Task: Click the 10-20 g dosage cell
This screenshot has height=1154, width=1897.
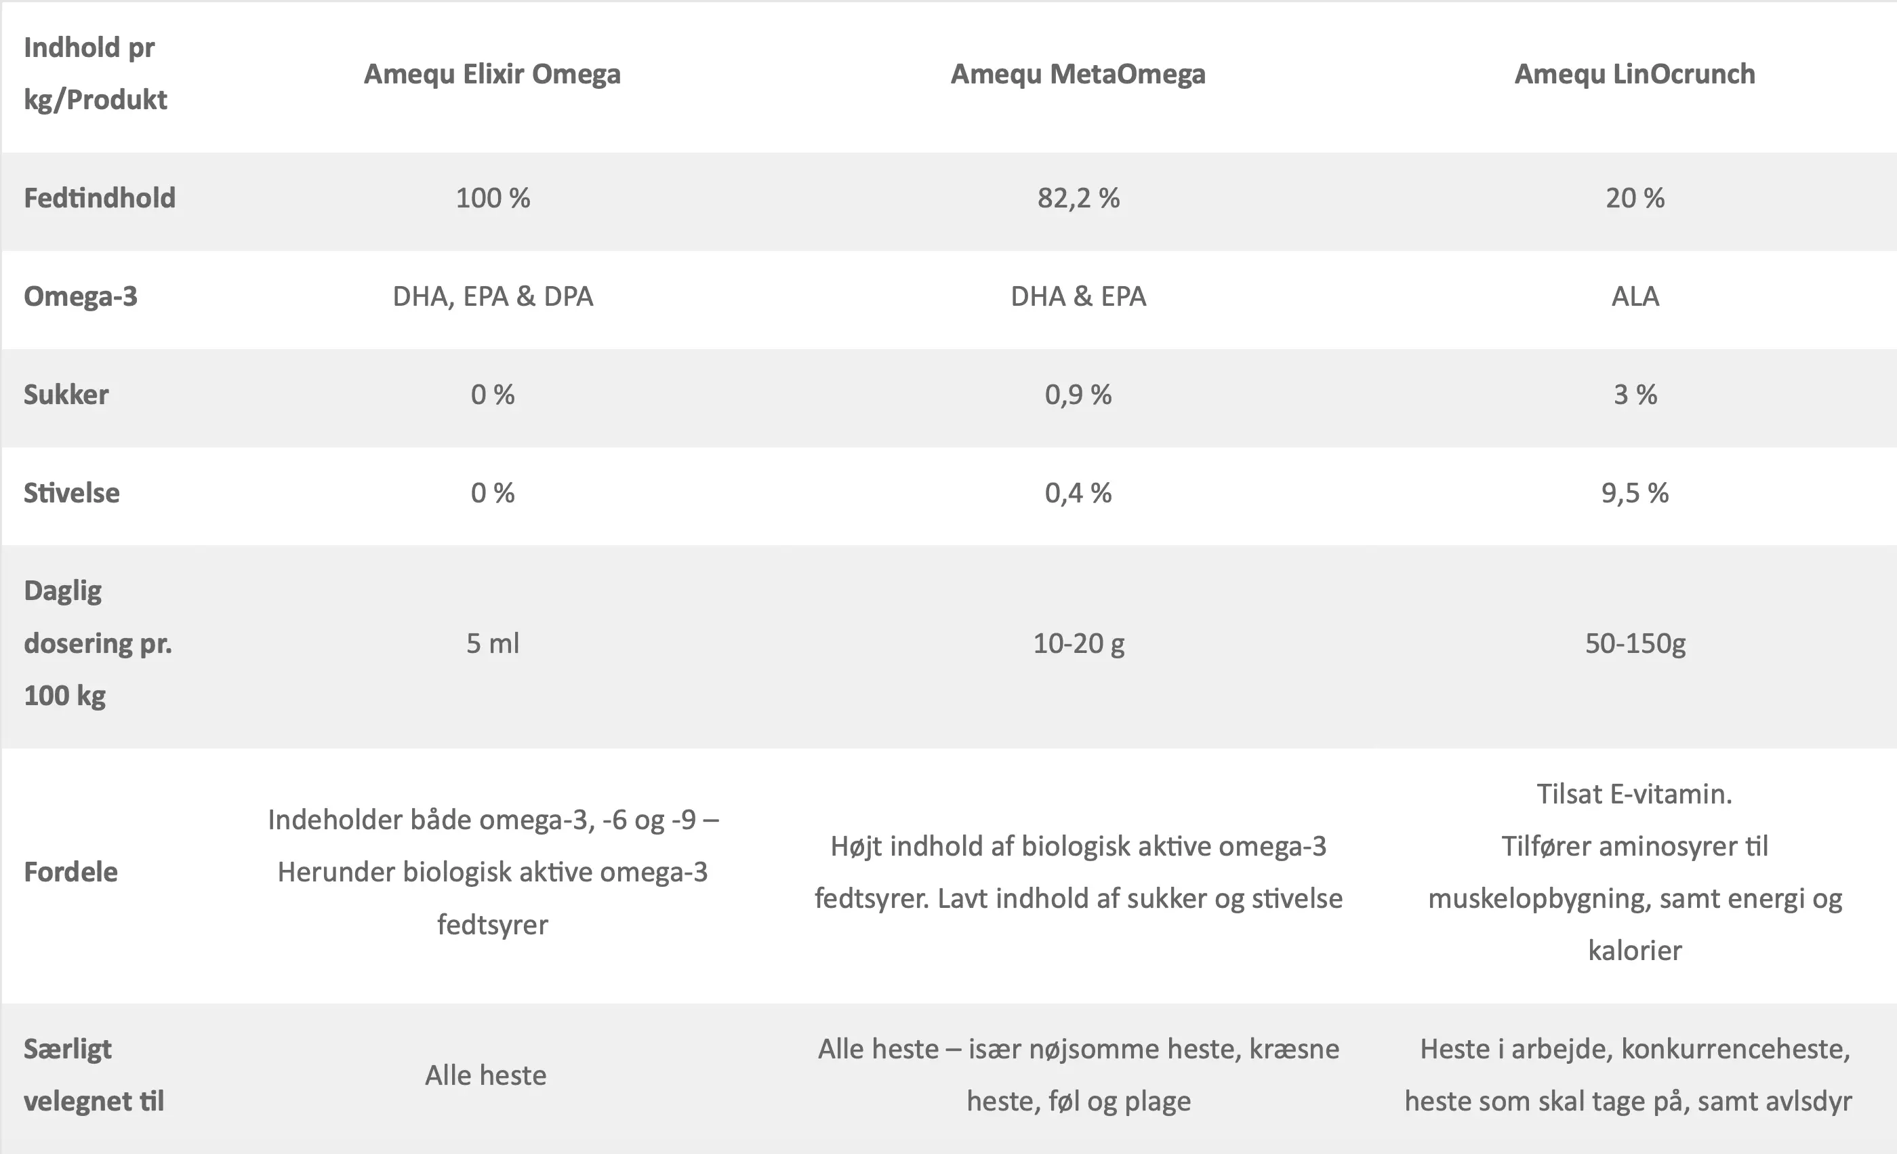Action: pos(1078,643)
